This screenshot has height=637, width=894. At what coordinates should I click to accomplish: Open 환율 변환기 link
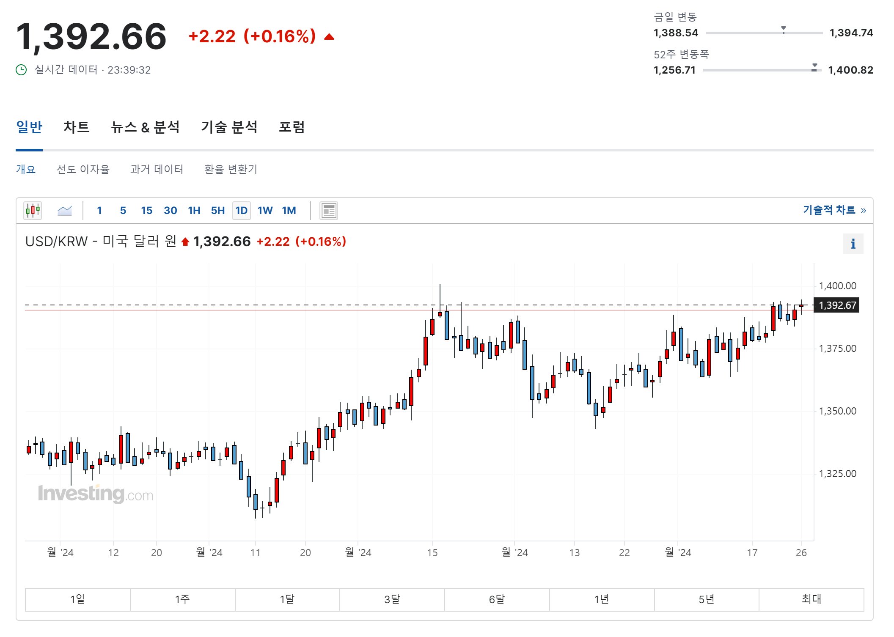click(x=231, y=169)
